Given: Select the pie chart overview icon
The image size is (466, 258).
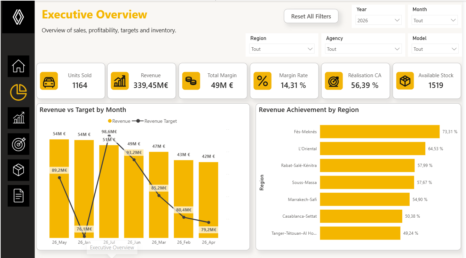Looking at the screenshot, I should coord(18,92).
